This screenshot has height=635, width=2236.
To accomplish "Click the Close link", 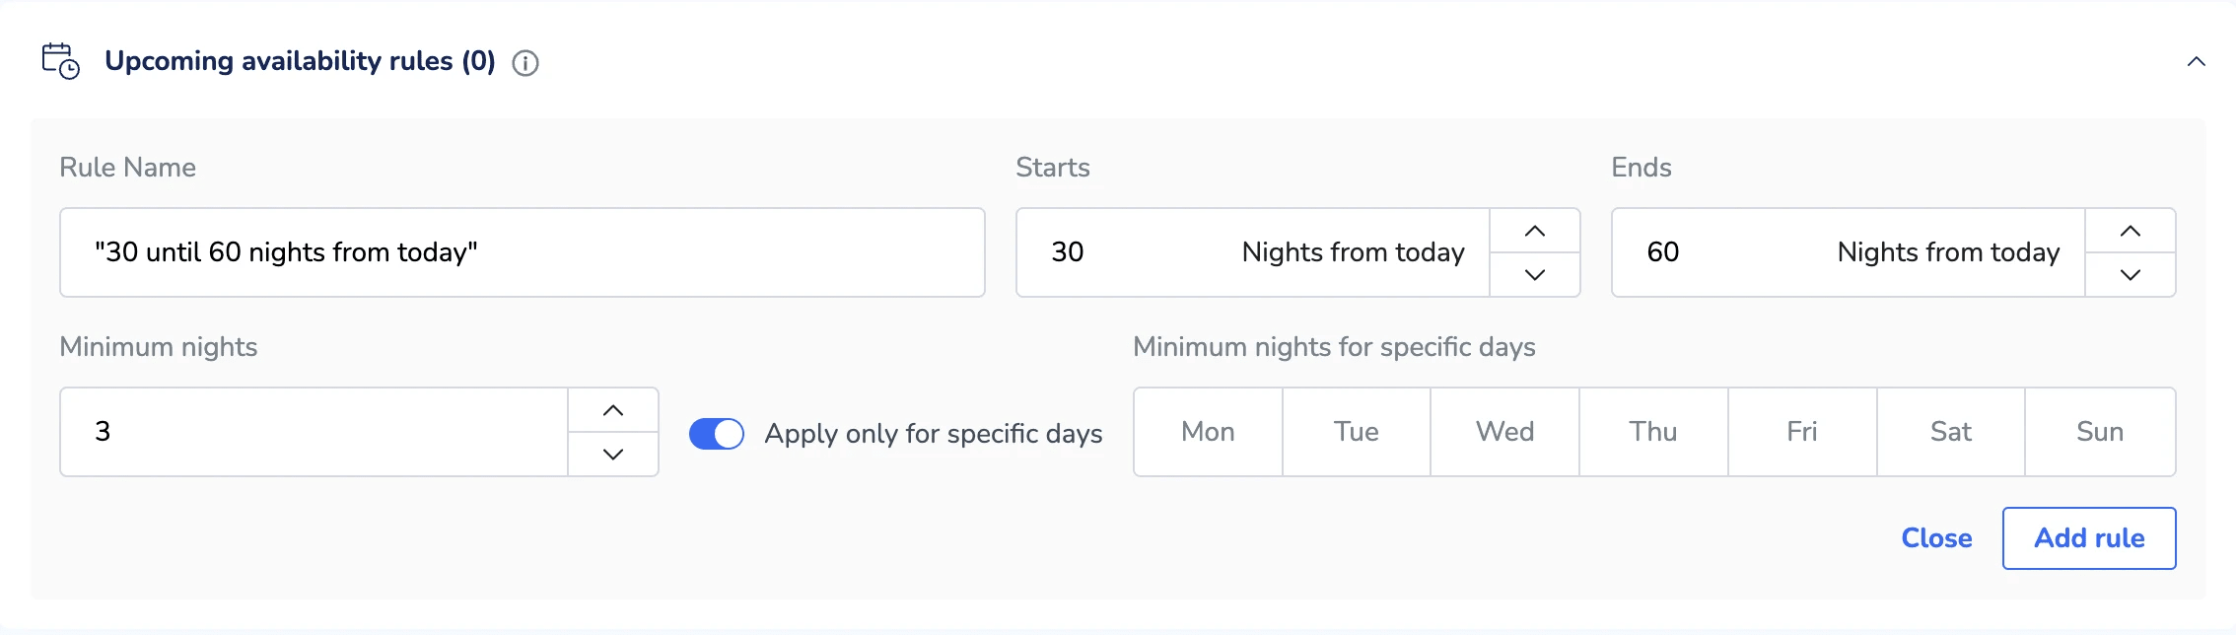I will pyautogui.click(x=1936, y=538).
